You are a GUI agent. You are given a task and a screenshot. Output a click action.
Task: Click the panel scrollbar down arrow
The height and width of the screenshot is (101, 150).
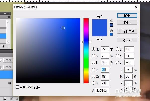point(8,42)
